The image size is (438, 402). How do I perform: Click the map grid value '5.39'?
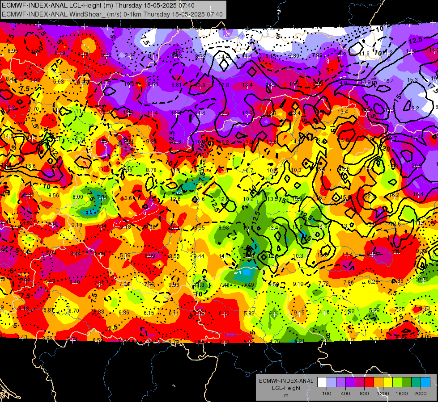coord(125,255)
